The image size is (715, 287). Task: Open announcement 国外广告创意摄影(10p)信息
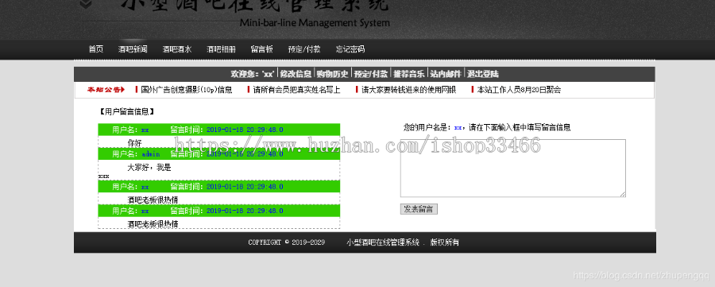tap(187, 90)
